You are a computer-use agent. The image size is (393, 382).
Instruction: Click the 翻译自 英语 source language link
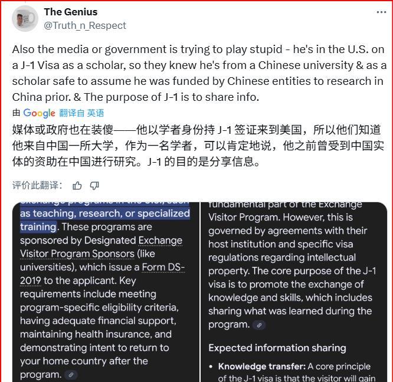(x=81, y=113)
